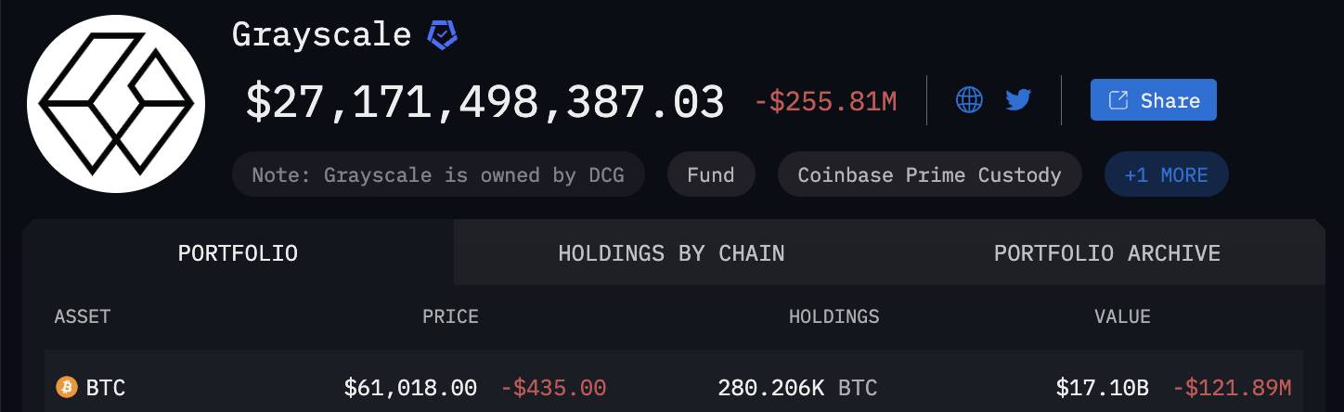
Task: Switch to HOLDINGS BY CHAIN tab
Action: tap(671, 252)
